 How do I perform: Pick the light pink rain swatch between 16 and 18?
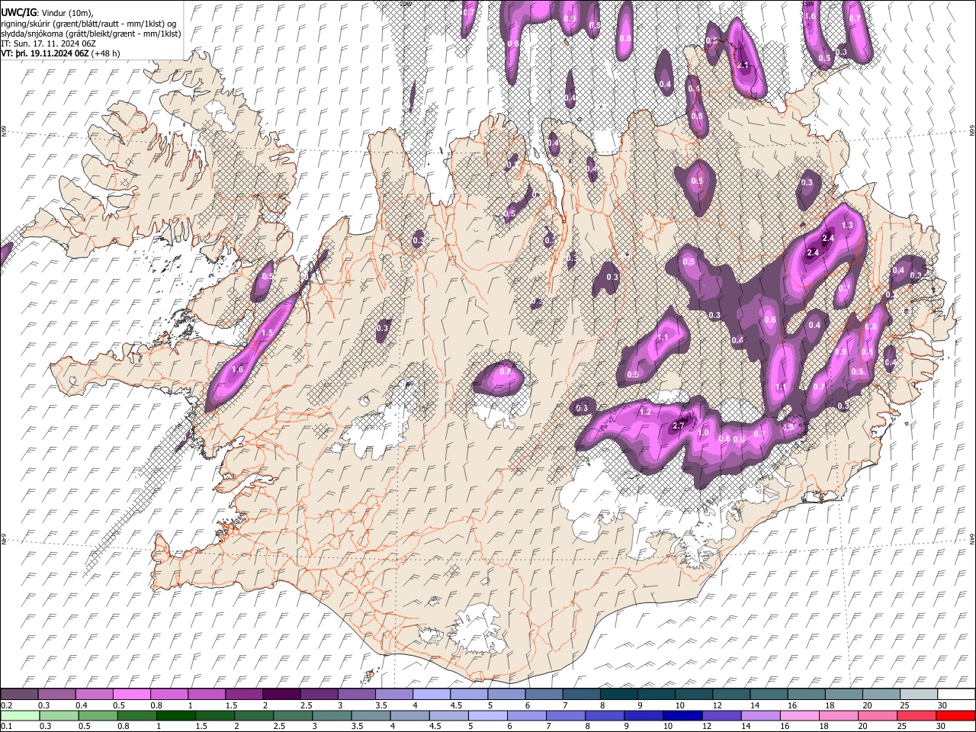(798, 715)
